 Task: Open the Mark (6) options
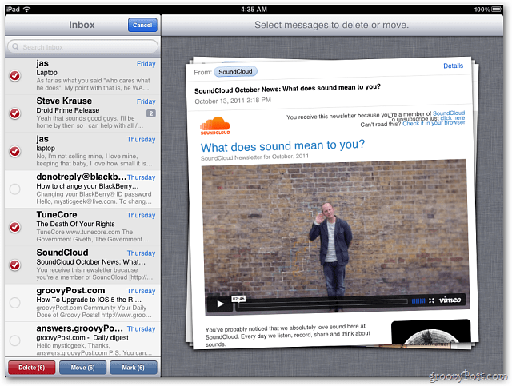[134, 368]
